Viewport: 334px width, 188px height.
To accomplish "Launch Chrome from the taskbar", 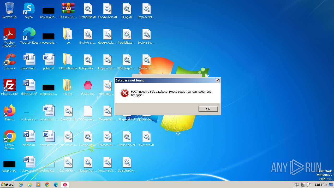I will (x=47, y=185).
